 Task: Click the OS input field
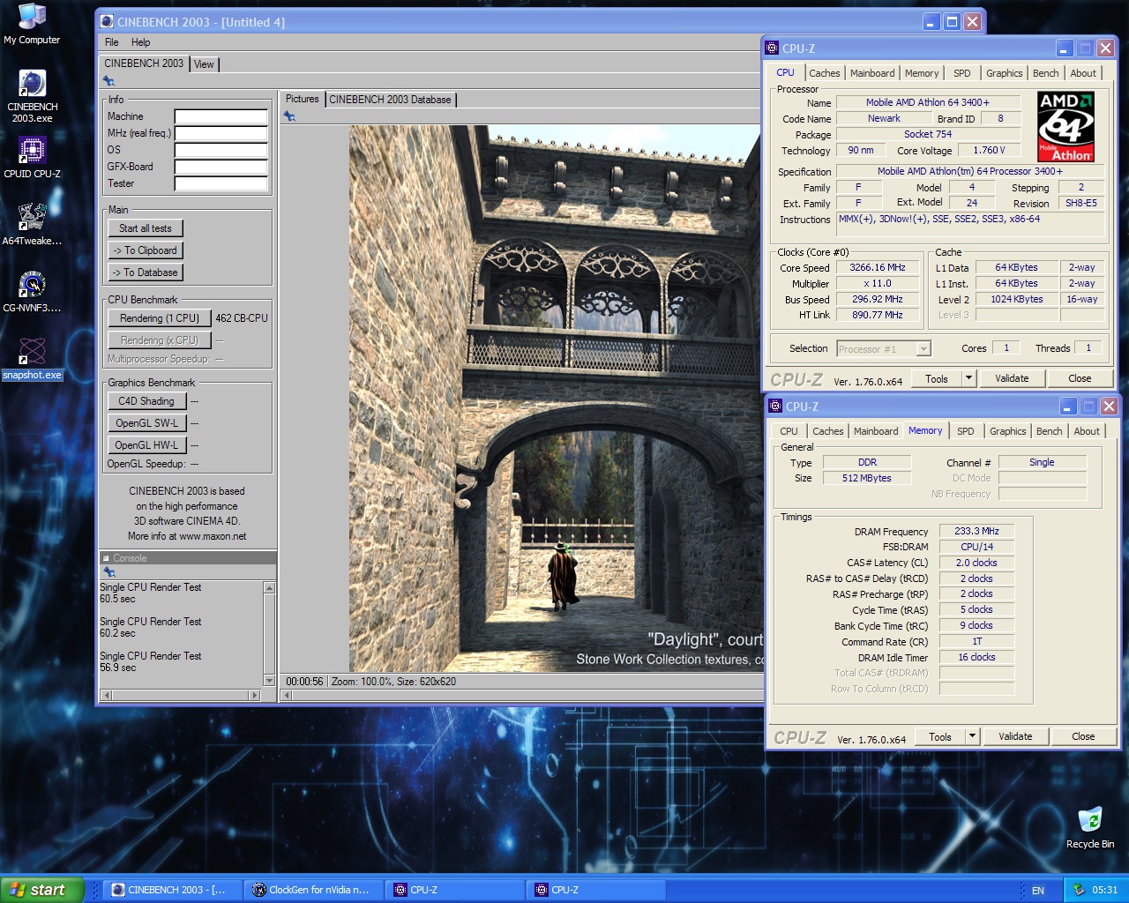221,150
